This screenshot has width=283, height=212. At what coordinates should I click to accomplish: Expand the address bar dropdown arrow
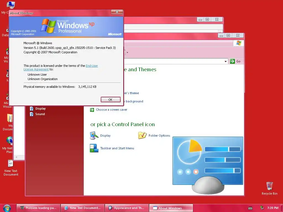(x=226, y=62)
